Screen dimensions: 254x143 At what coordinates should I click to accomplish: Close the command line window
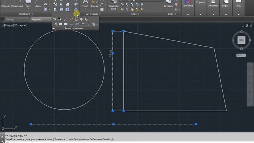(x=2, y=137)
